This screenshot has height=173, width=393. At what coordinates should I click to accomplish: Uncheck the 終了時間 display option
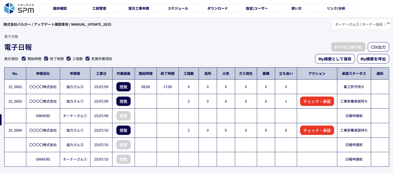pyautogui.click(x=46, y=59)
